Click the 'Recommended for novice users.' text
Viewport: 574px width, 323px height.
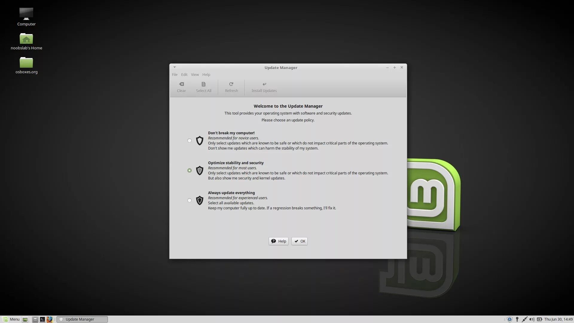(x=233, y=138)
